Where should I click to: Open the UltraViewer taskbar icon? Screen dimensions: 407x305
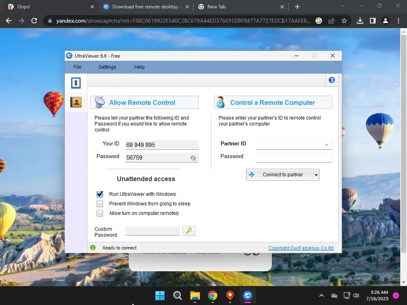(247, 295)
